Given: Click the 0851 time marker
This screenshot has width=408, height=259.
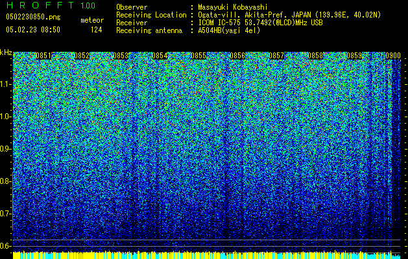Looking at the screenshot, I should (x=43, y=56).
